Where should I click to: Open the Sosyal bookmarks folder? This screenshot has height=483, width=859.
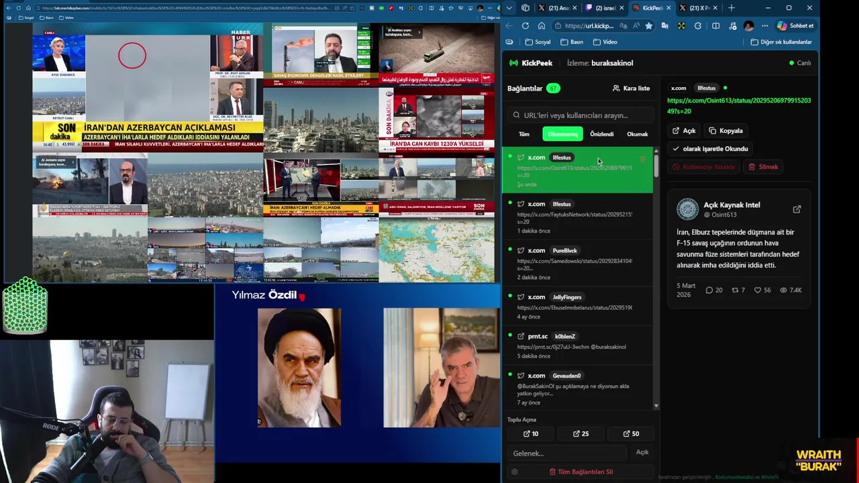tap(538, 42)
